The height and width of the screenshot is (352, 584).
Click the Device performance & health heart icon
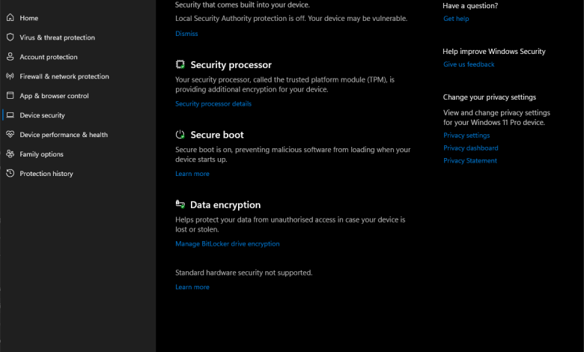(10, 135)
